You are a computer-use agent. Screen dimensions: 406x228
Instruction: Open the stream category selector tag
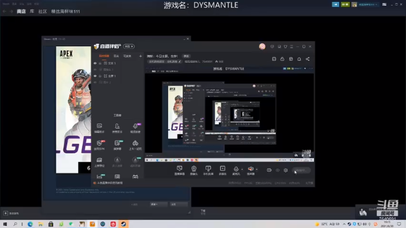coord(165,61)
